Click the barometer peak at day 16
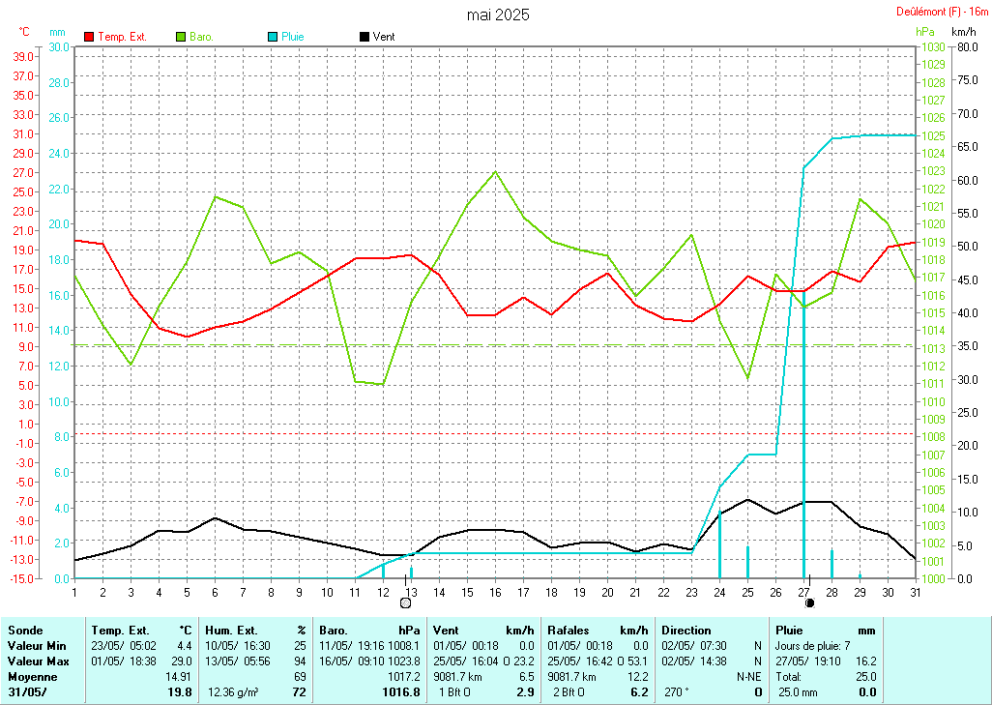 (x=496, y=172)
